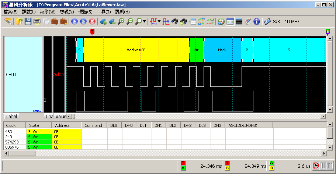This screenshot has width=336, height=174.
Task: Open the 工具(T) tools menu
Action: coord(104,12)
